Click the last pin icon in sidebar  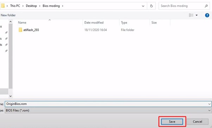pos(6,51)
